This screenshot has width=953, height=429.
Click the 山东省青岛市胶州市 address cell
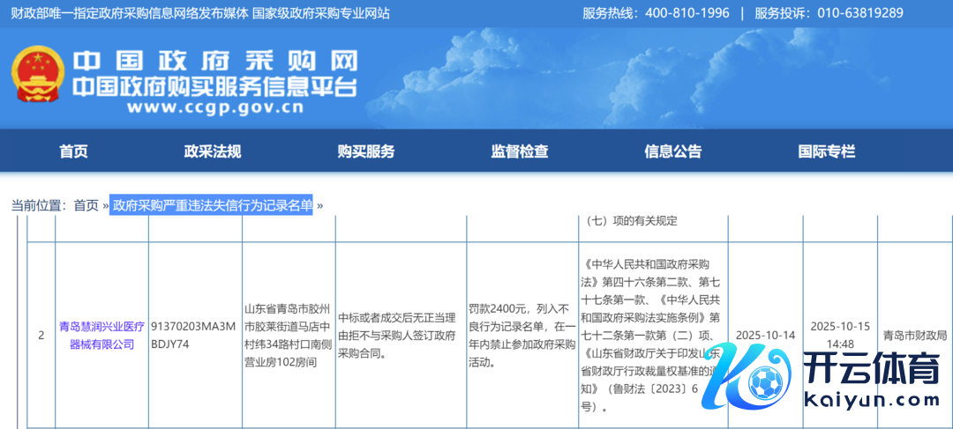tap(289, 335)
